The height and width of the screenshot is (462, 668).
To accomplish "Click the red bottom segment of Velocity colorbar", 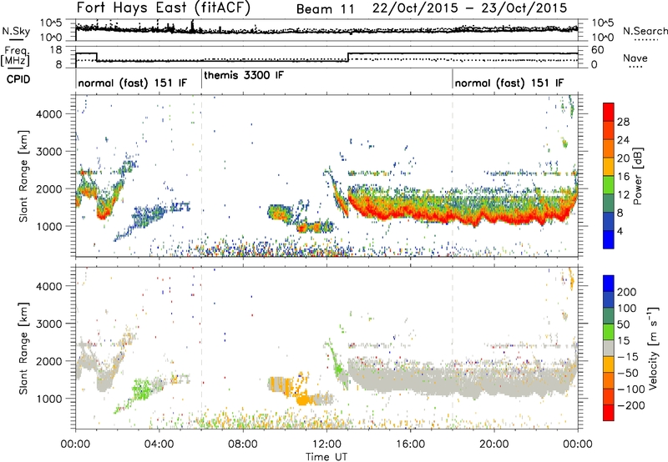I will 609,413.
